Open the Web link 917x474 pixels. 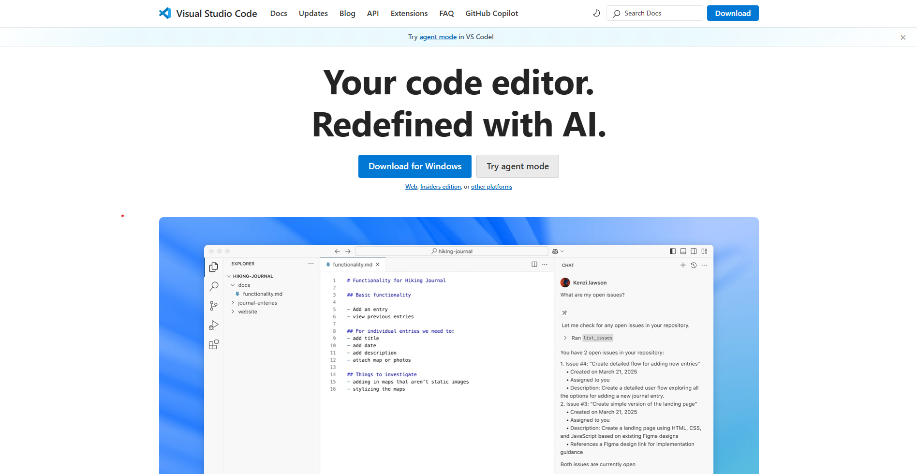click(411, 187)
